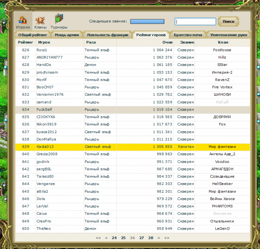This screenshot has width=260, height=249.
Task: Open the Турниры tournaments section icon
Action: (x=59, y=21)
